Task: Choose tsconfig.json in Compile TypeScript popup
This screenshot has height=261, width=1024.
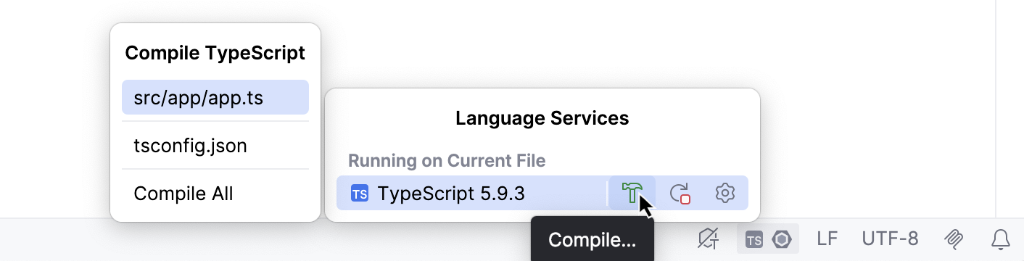Action: click(215, 146)
